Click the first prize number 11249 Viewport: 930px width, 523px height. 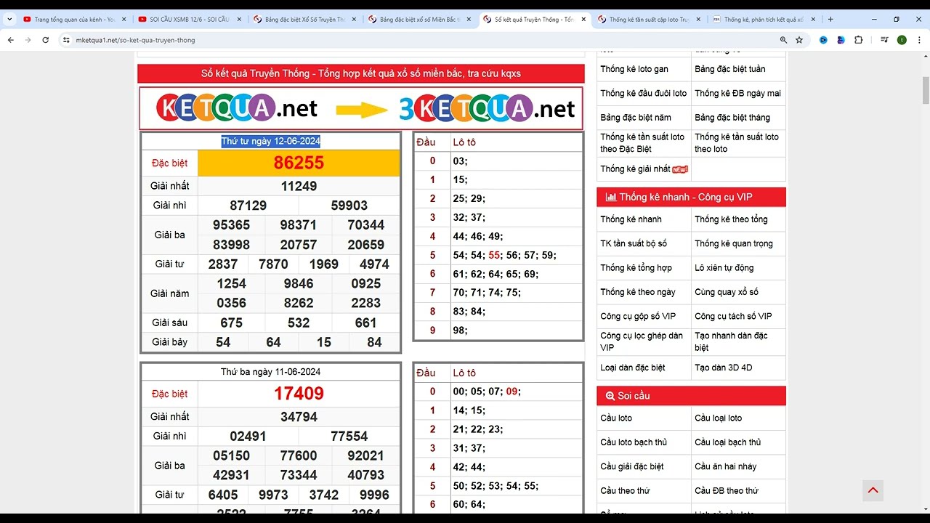pos(299,186)
